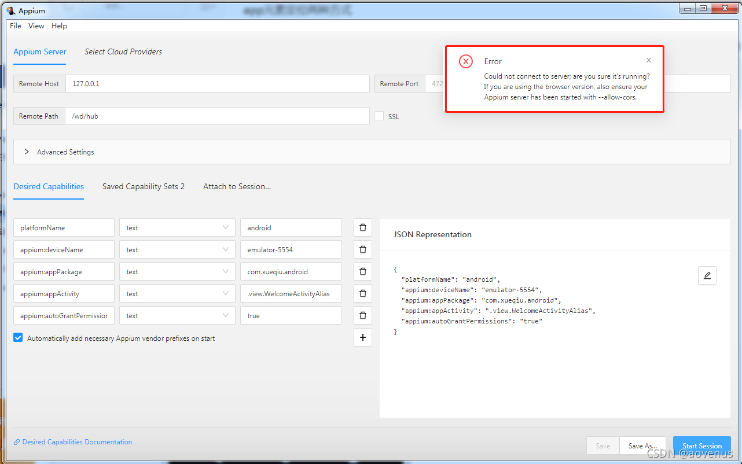Click the emulator-5554 value field
This screenshot has width=742, height=464.
tap(291, 249)
